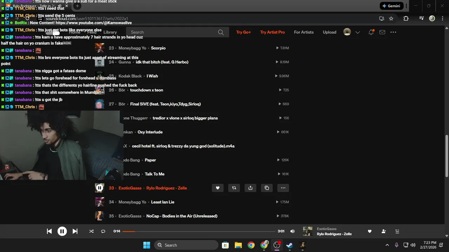Click the search magnifier icon
449x252 pixels.
221,32
